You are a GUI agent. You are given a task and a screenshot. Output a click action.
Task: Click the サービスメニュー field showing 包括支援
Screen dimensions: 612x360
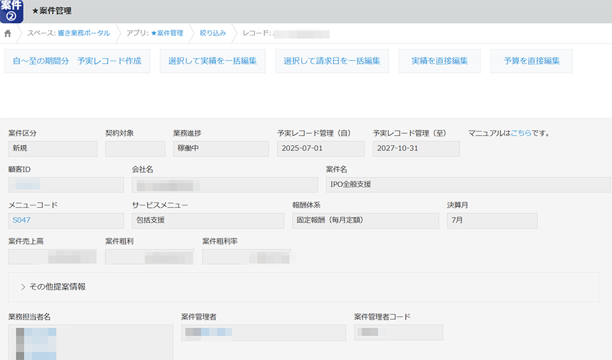click(x=208, y=220)
